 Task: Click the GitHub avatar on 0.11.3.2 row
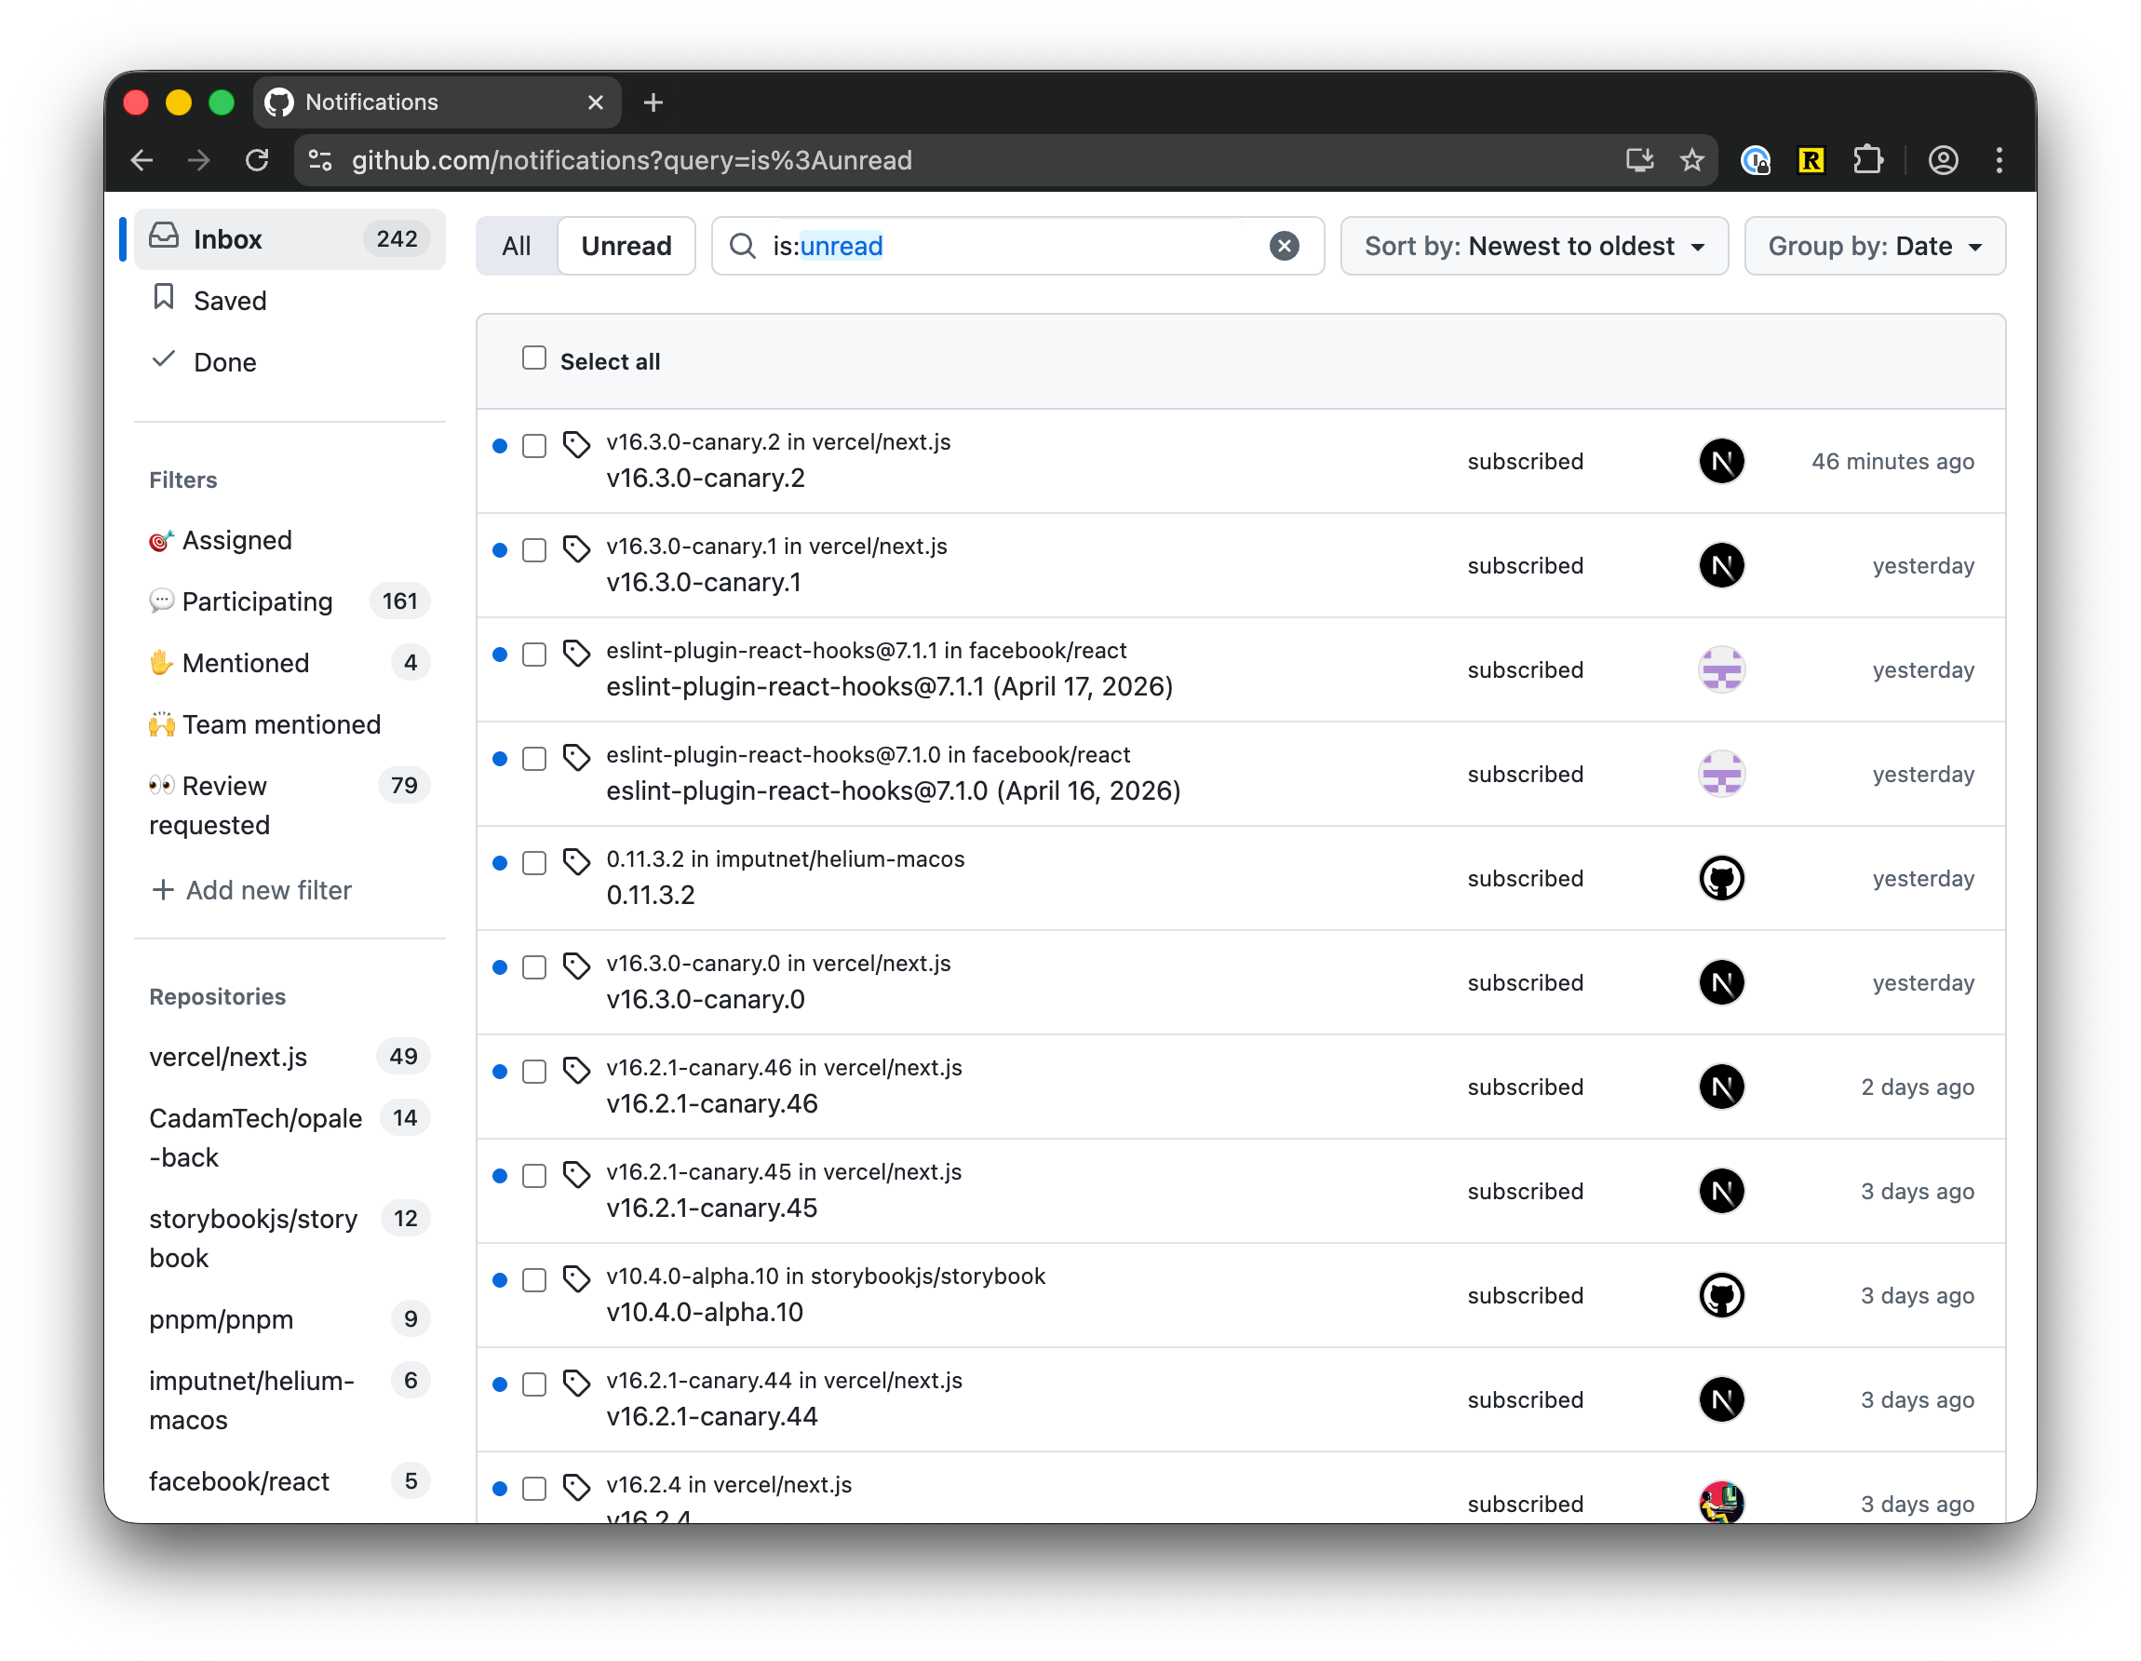click(1721, 879)
